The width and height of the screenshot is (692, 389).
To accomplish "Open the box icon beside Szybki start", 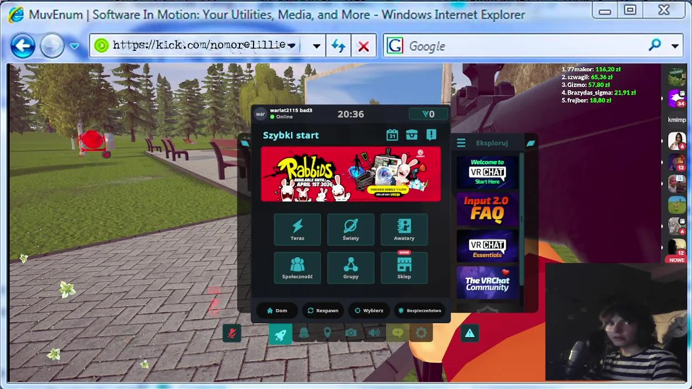I will pyautogui.click(x=411, y=135).
